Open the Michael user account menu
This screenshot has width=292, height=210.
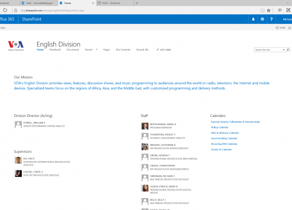(287, 19)
